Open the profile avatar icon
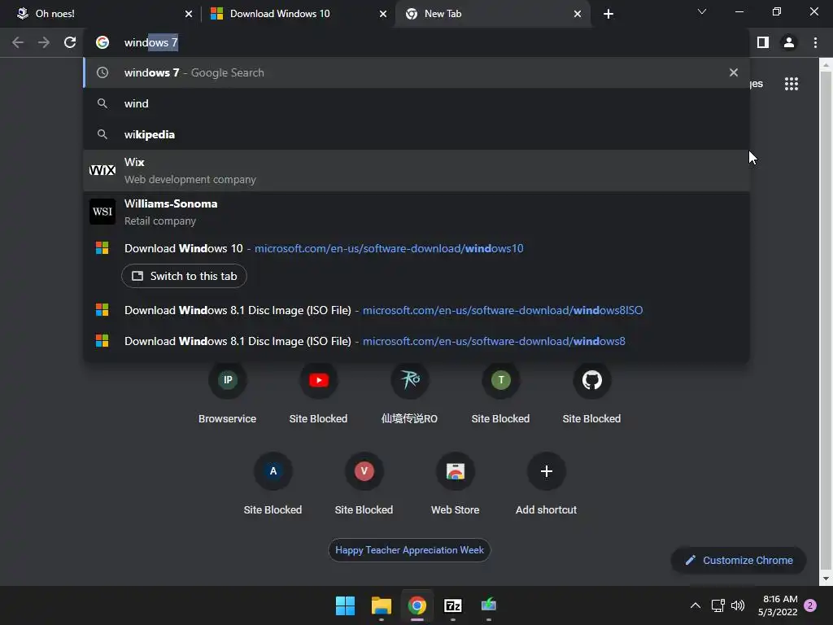 click(x=789, y=42)
